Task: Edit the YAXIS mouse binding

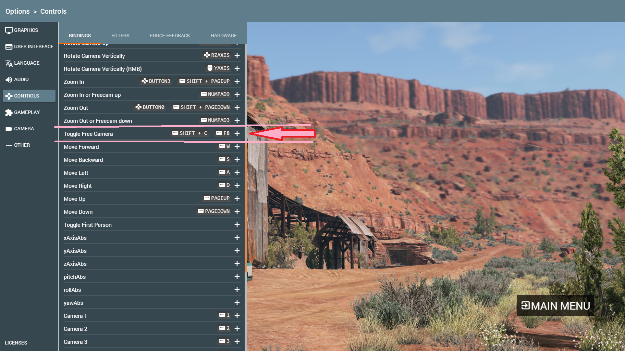Action: 218,68
